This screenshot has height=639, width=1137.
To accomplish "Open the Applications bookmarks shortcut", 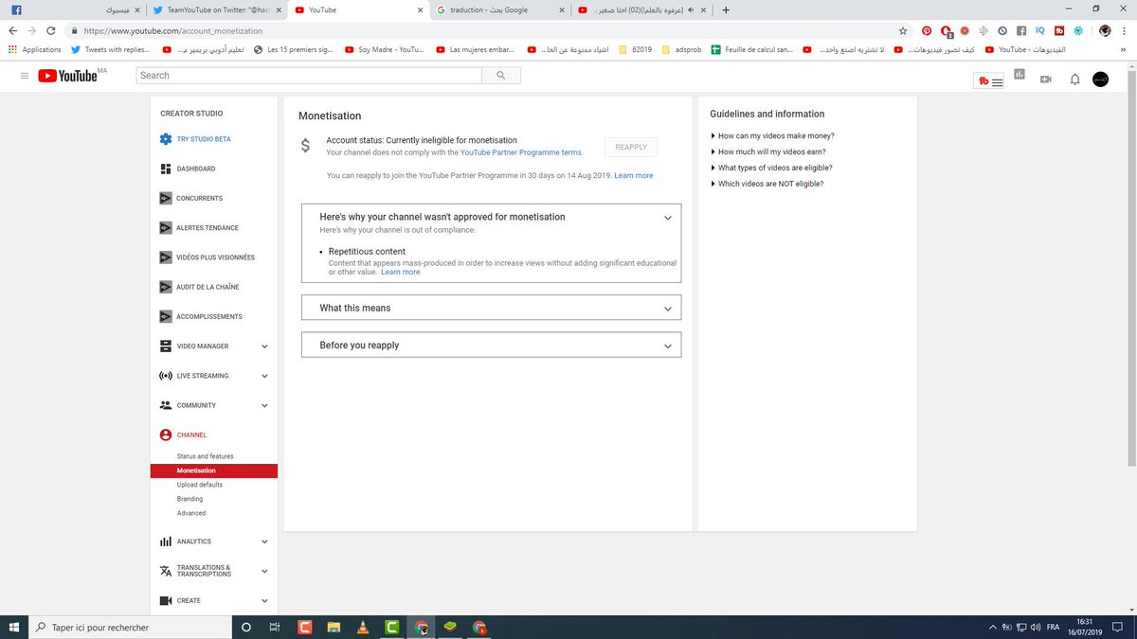I will 35,49.
